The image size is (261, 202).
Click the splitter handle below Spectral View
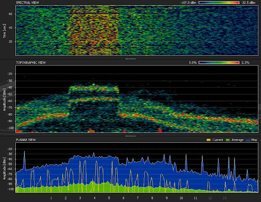click(x=130, y=59)
